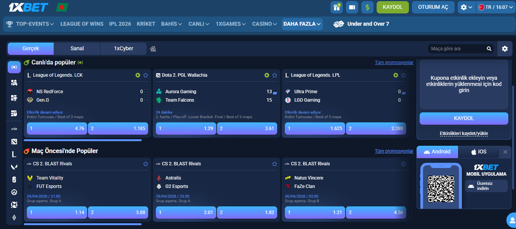Screen dimensions: 516x229
Task: Open the Overwatch sidebar icon
Action: pos(14,192)
